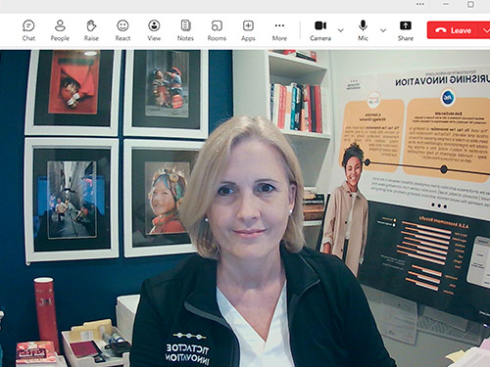Add Apps to the meeting
The height and width of the screenshot is (367, 490).
248,30
